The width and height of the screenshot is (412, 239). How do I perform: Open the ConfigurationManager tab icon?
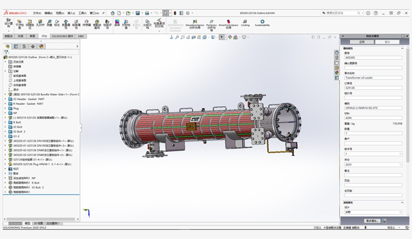click(x=25, y=47)
